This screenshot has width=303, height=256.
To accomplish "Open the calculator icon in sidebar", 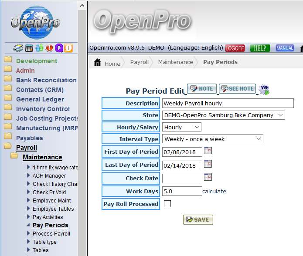I will 29,48.
